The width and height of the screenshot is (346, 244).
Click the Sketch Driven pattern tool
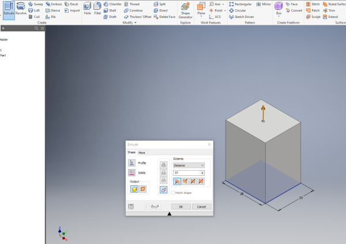tap(242, 17)
